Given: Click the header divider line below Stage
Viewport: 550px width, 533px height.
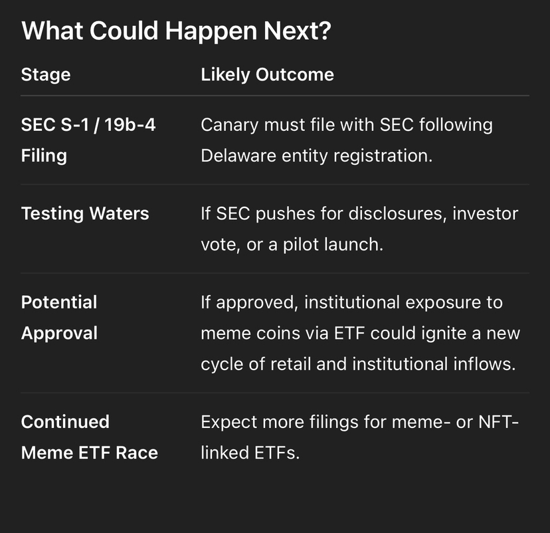Looking at the screenshot, I should click(275, 96).
